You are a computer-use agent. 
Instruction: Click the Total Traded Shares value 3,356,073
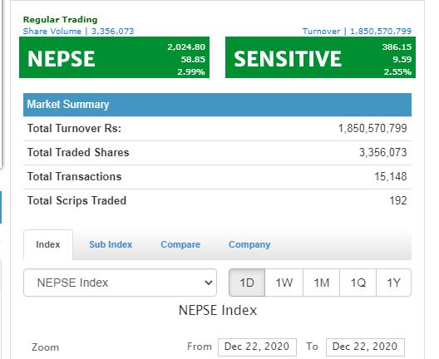(x=383, y=153)
